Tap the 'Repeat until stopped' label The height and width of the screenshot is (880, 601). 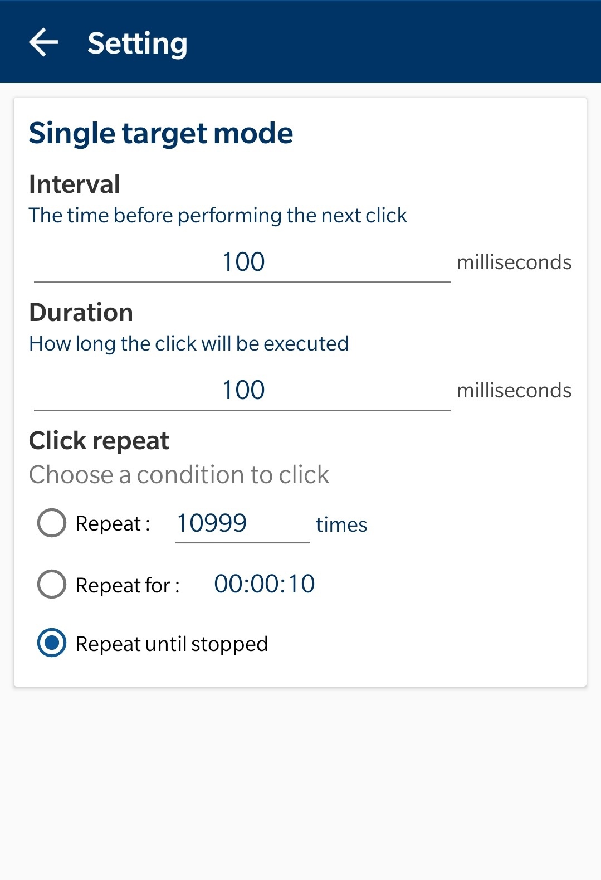tap(172, 644)
